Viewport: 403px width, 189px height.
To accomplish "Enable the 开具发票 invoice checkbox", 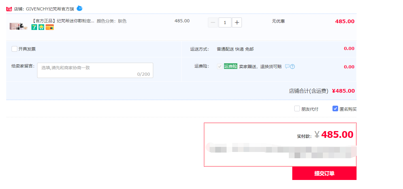I will [14, 49].
